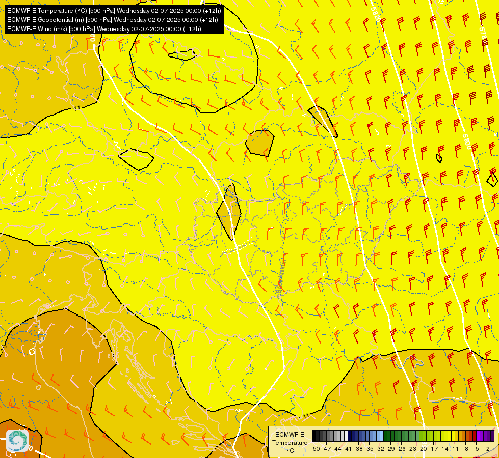Click the -44 value on the temperature legend
Viewport: 499px width, 458px height.
coord(337,449)
